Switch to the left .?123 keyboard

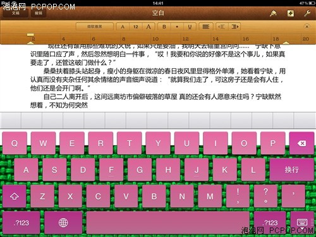21,222
